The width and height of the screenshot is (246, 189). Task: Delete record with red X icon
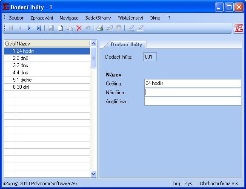79,28
